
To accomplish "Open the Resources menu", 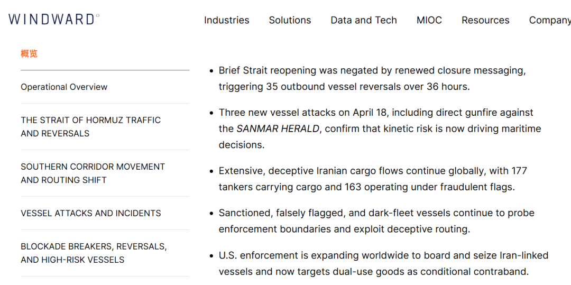I will [485, 20].
